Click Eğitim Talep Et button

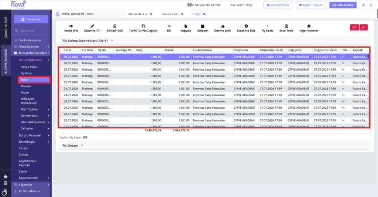311,5
